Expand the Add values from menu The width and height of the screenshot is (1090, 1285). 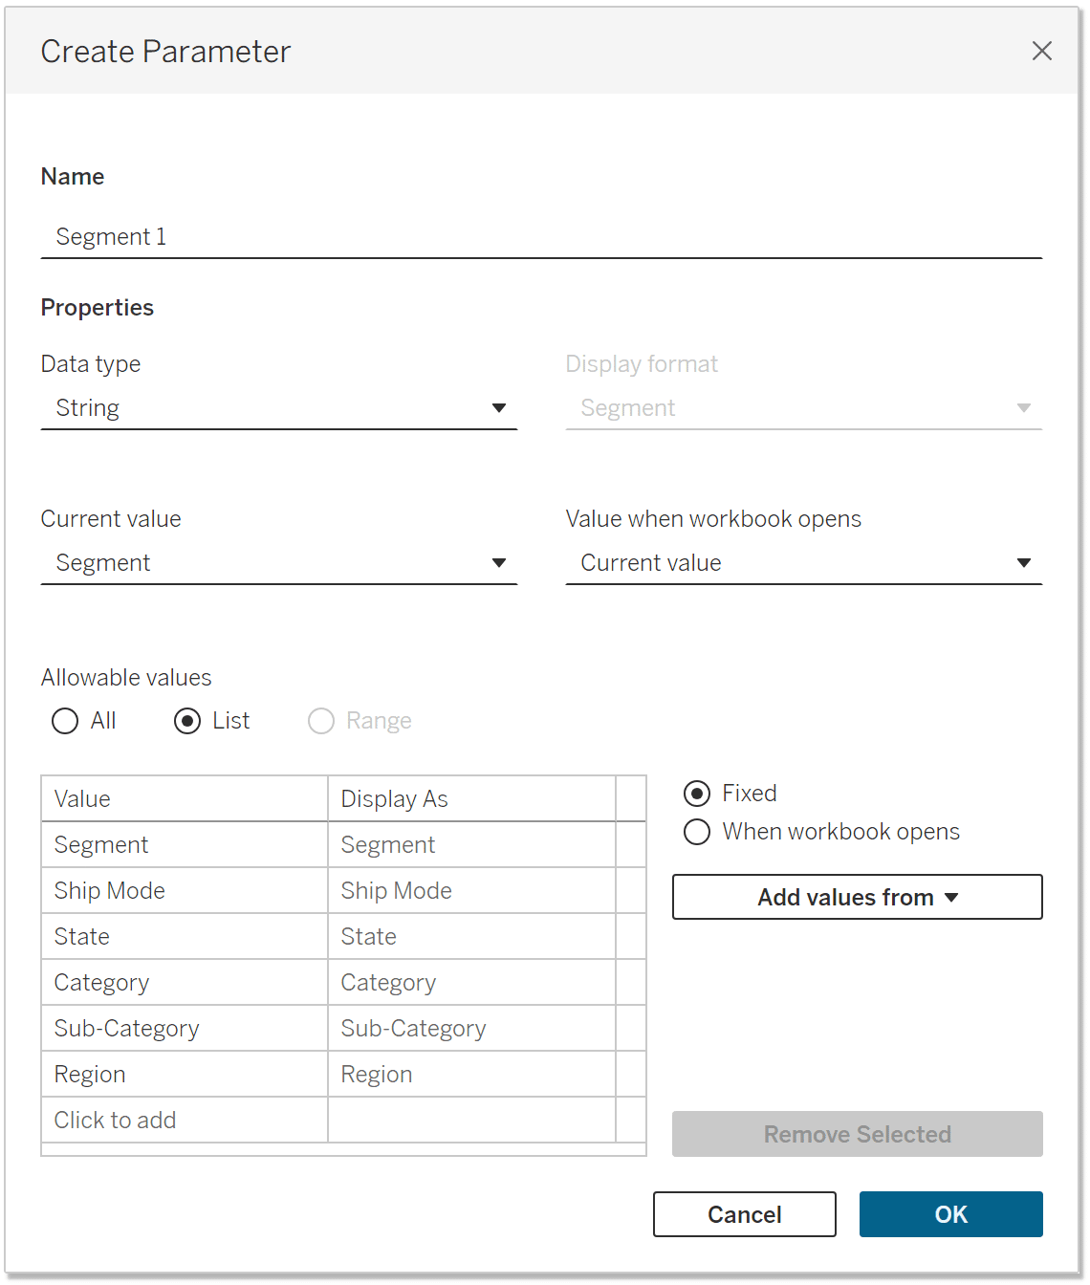coord(858,897)
